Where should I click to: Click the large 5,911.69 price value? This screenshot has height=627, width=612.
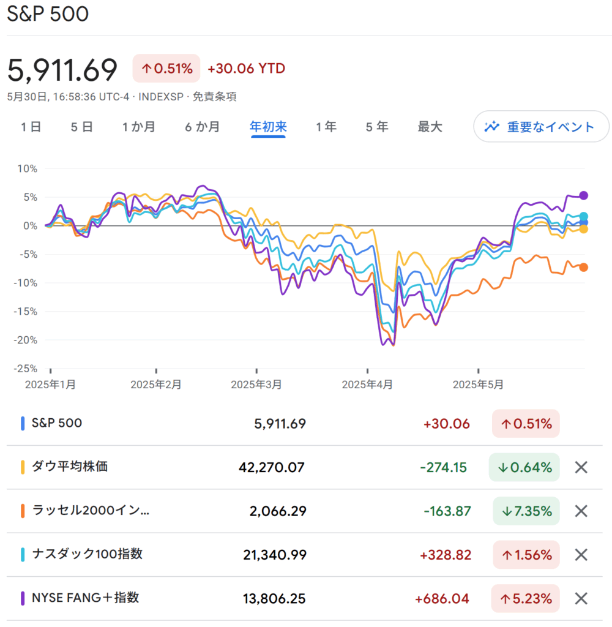62,70
